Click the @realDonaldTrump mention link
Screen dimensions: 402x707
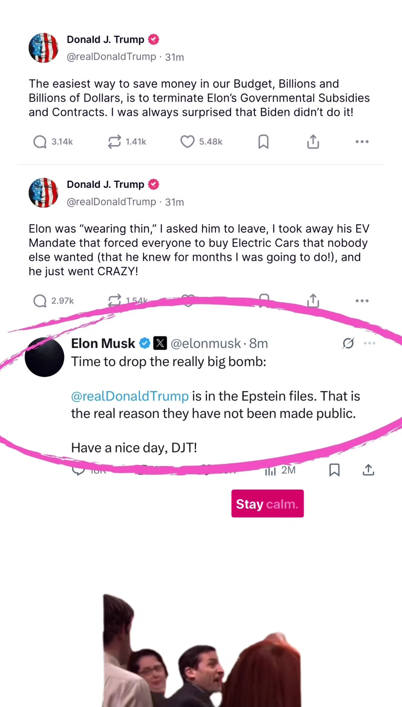click(x=130, y=396)
